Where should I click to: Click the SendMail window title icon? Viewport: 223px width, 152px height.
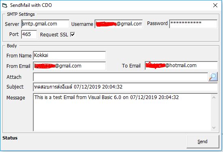click(x=4, y=6)
